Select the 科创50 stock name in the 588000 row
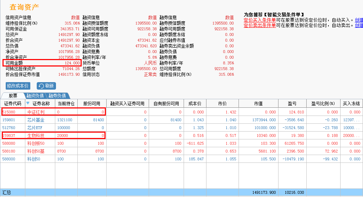The height and width of the screenshot is (197, 363). [x=34, y=159]
